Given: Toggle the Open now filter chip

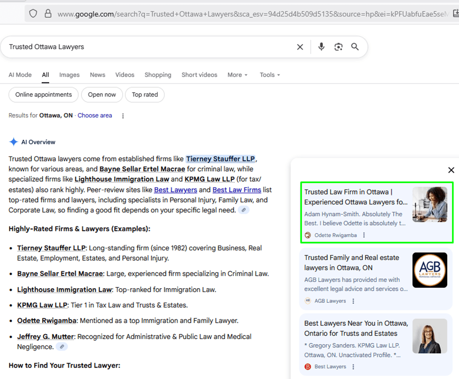Looking at the screenshot, I should [102, 95].
